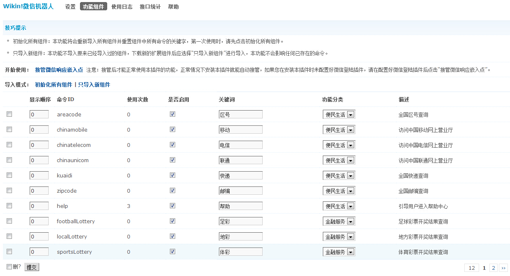Click the 接管微信响应嵌入点 link
510x276 pixels.
click(x=59, y=70)
